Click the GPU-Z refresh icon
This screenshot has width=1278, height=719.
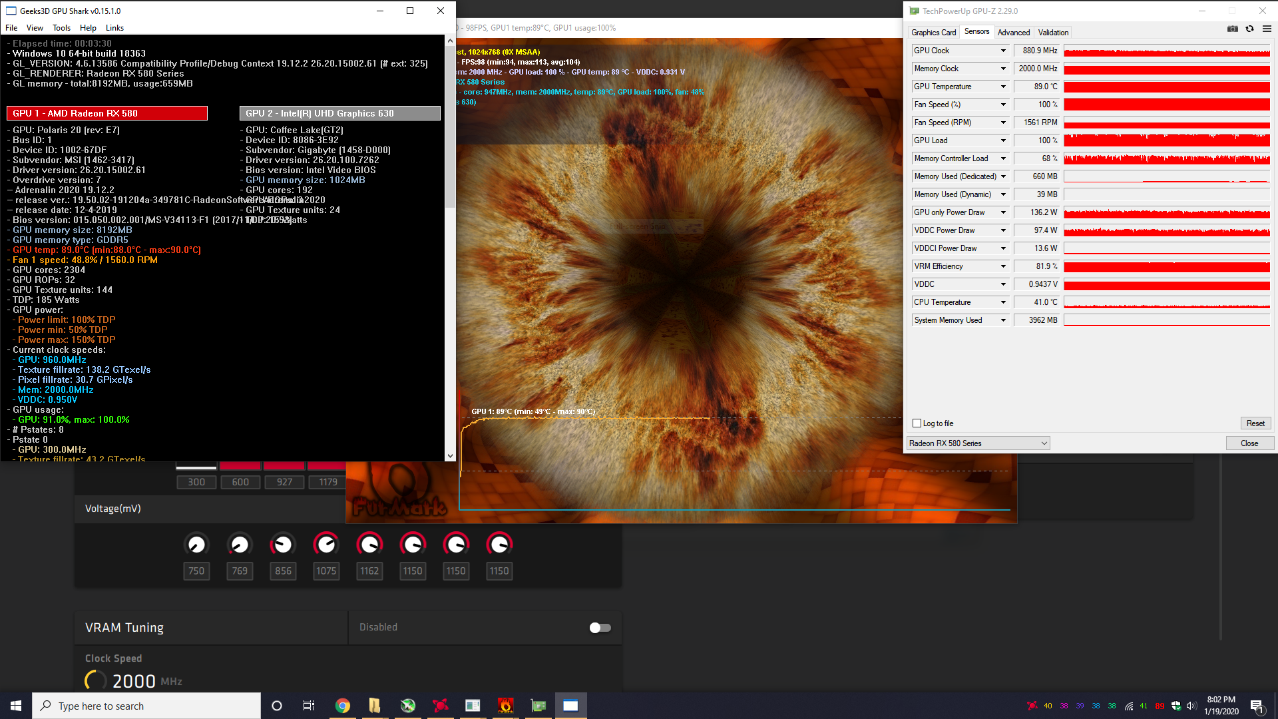(1249, 29)
